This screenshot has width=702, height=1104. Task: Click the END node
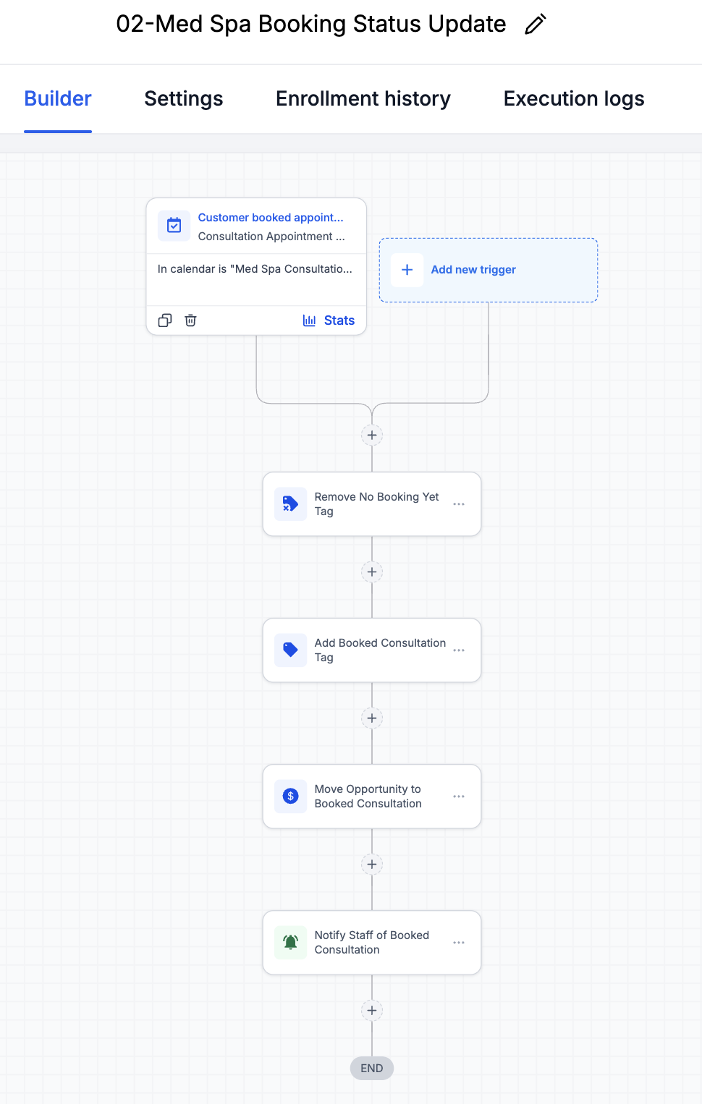pyautogui.click(x=372, y=1069)
